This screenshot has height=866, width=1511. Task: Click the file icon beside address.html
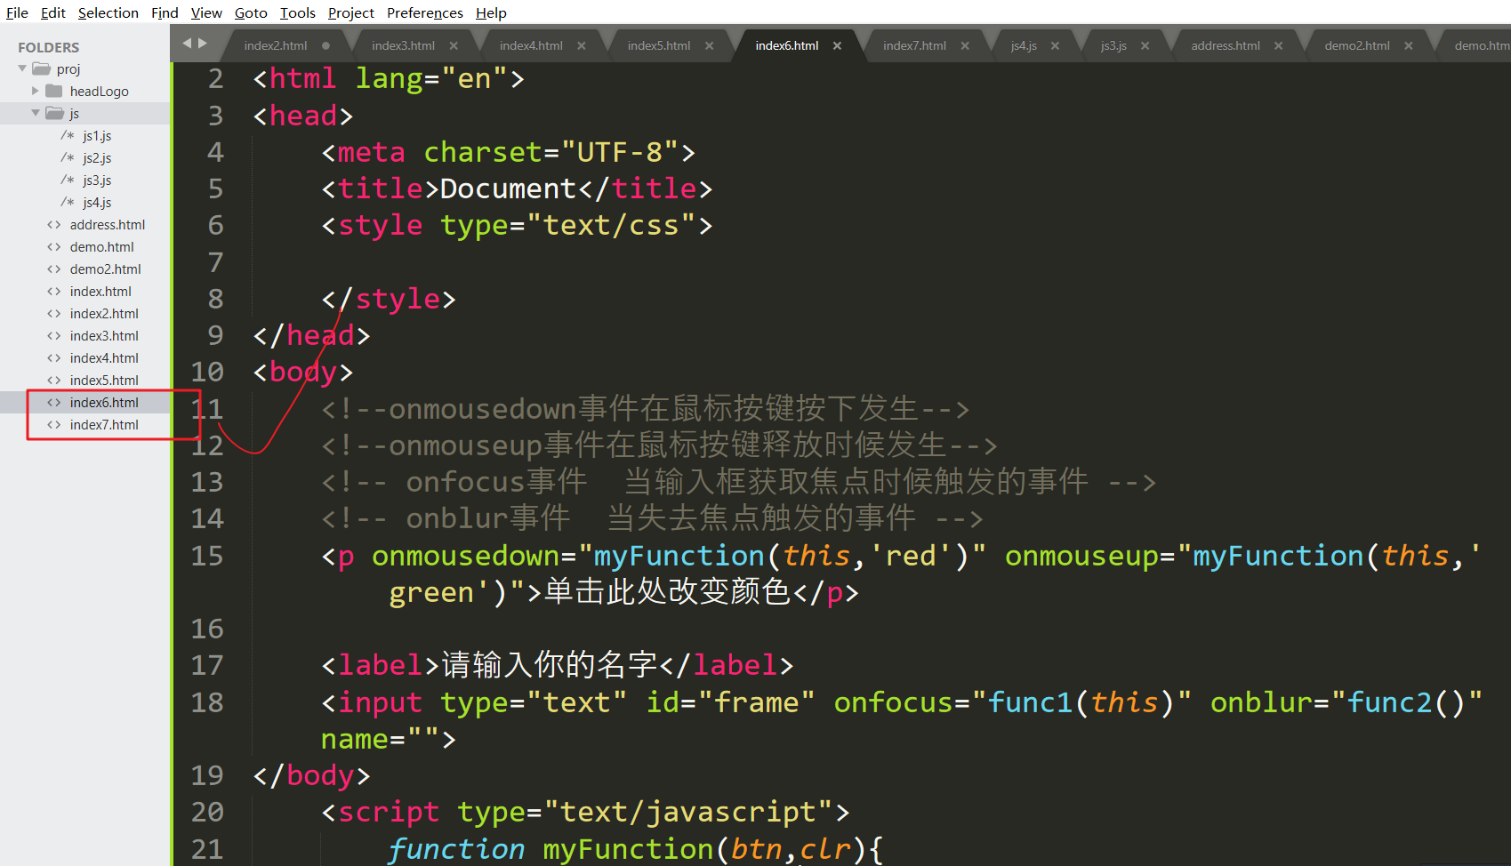[54, 225]
